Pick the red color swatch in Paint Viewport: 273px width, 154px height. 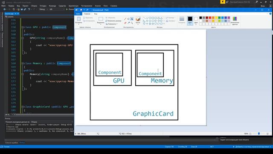pyautogui.click(x=210, y=18)
